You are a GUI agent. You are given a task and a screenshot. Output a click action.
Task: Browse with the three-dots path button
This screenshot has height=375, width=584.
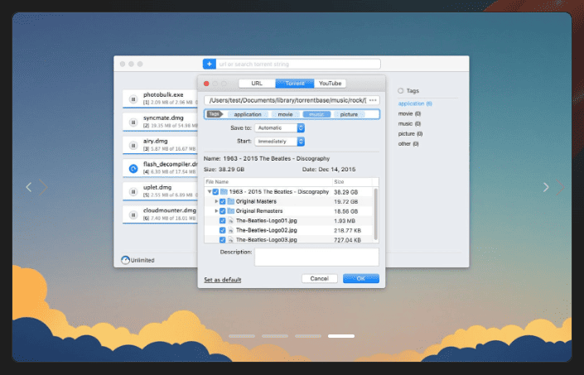point(373,100)
